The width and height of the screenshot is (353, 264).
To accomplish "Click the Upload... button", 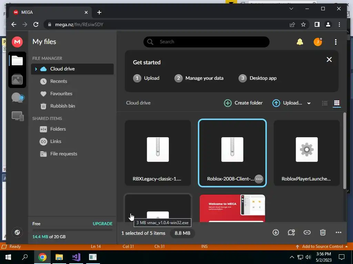I will pyautogui.click(x=288, y=103).
